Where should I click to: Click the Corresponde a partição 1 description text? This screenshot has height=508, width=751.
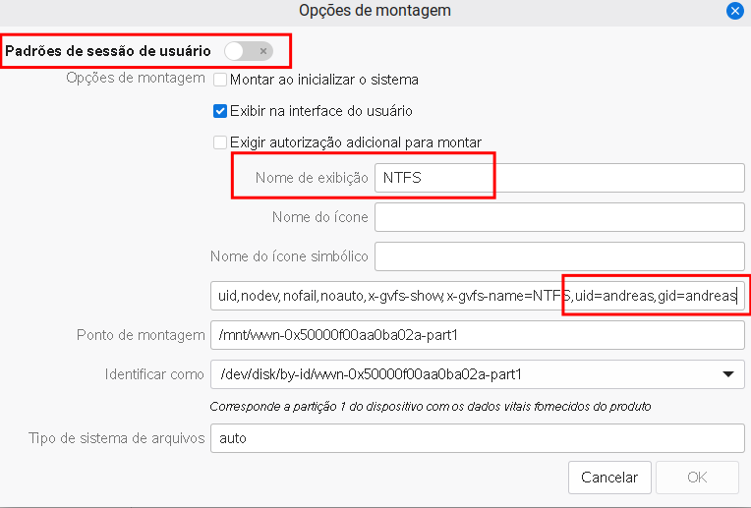[x=431, y=406]
